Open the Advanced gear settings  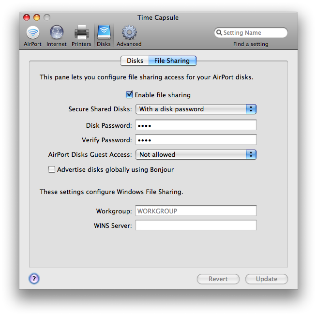tap(129, 36)
